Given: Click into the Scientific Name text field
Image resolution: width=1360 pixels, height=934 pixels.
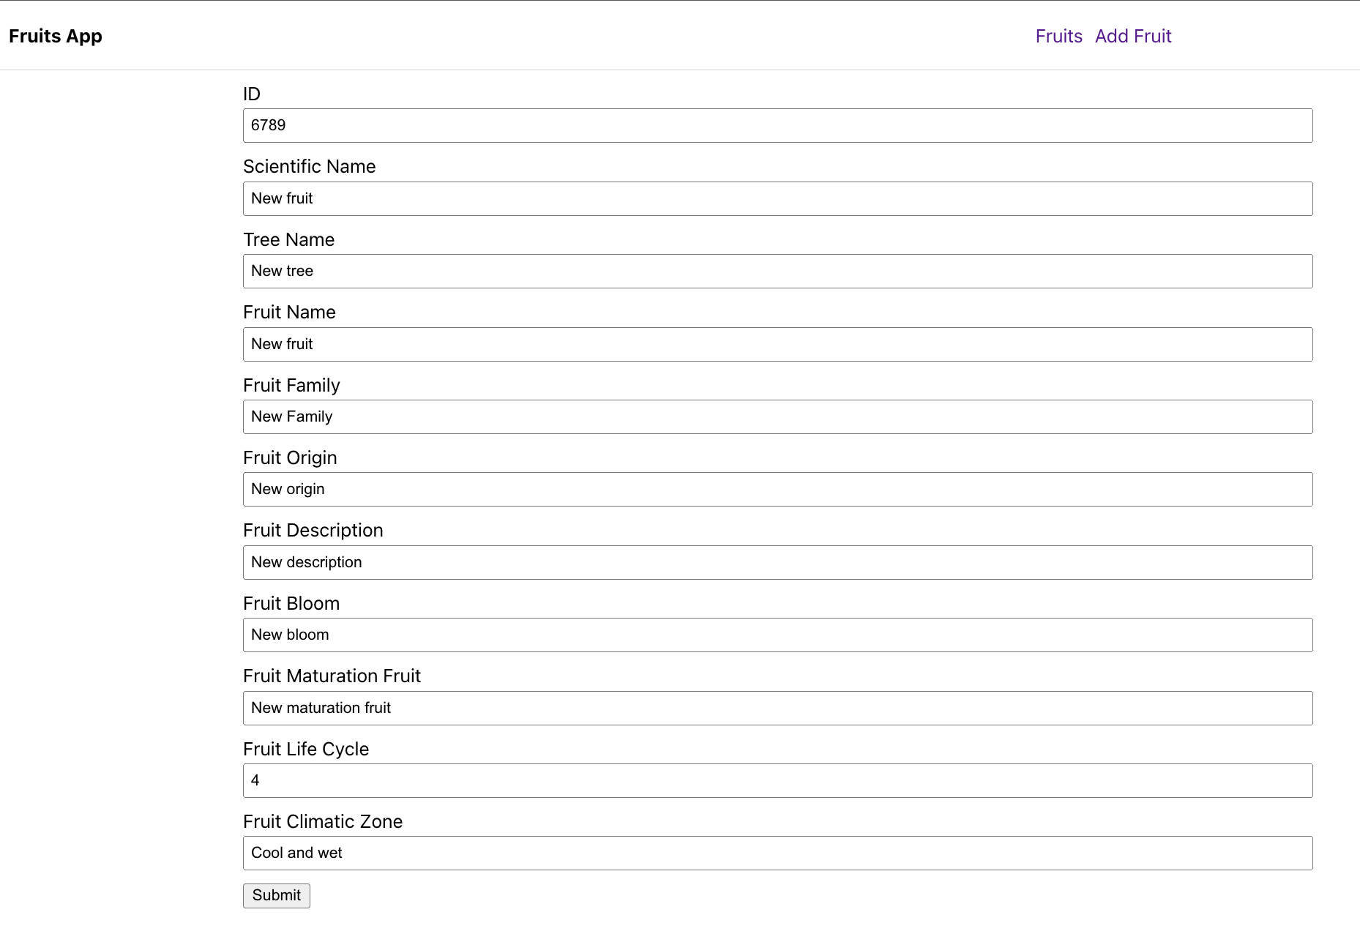Looking at the screenshot, I should (777, 198).
